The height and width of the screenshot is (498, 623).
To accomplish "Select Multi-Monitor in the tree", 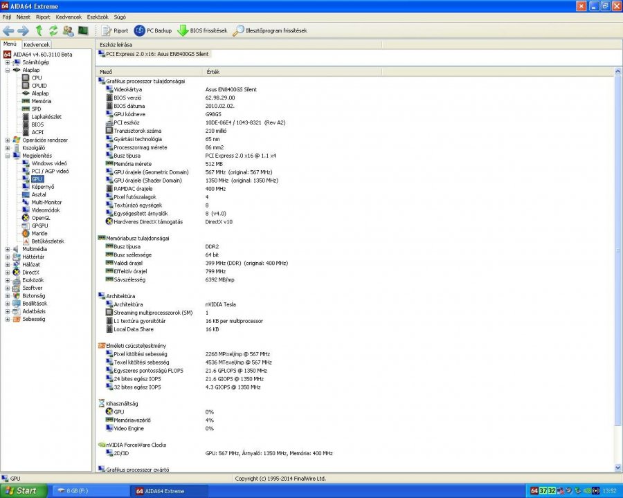I will pos(46,202).
